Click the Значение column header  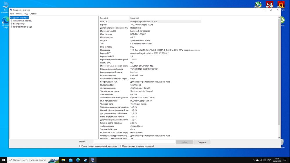[x=165, y=18]
